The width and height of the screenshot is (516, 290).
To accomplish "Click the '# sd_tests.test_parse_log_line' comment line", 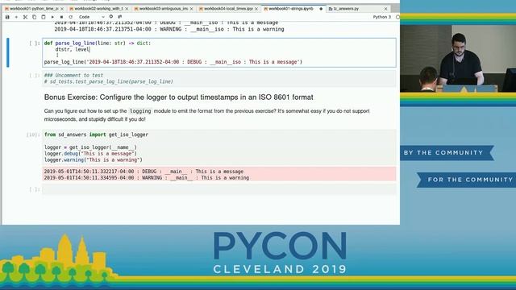I will [109, 81].
